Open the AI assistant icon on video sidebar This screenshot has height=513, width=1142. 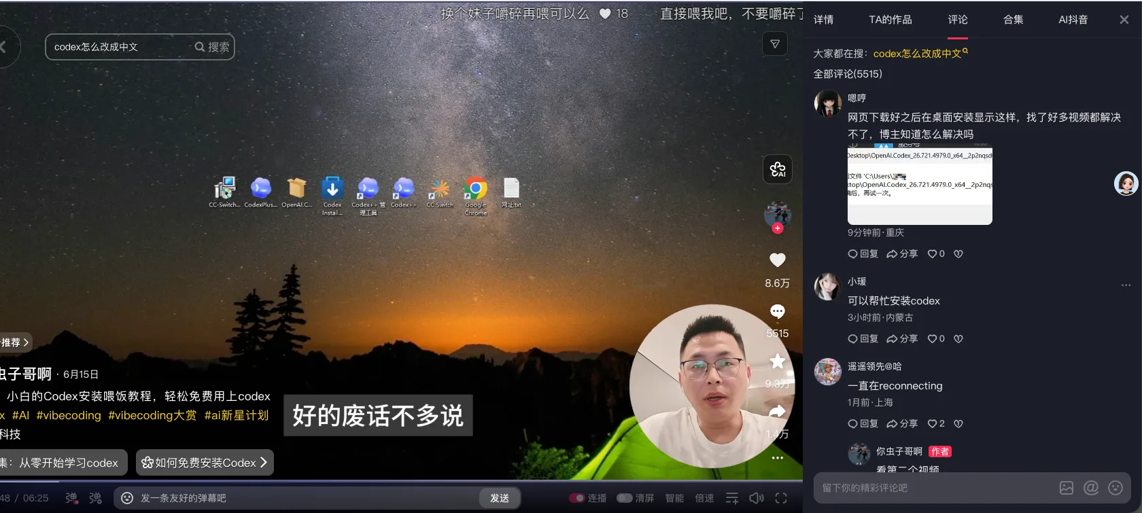[778, 169]
